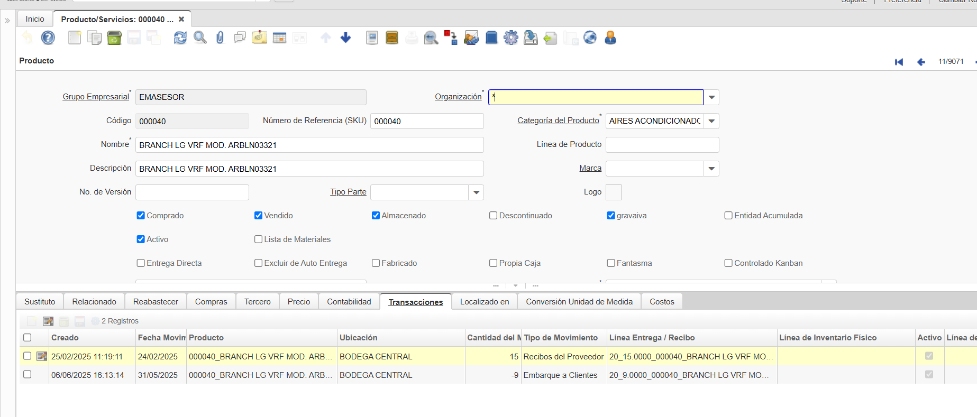Open the chat speech bubbles icon

[x=240, y=38]
